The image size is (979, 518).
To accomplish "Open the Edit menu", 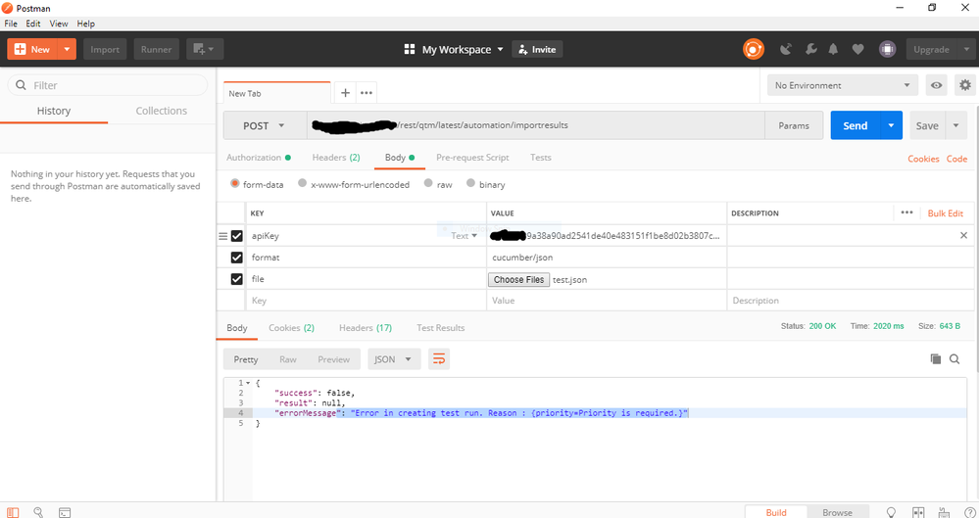I will pos(33,24).
